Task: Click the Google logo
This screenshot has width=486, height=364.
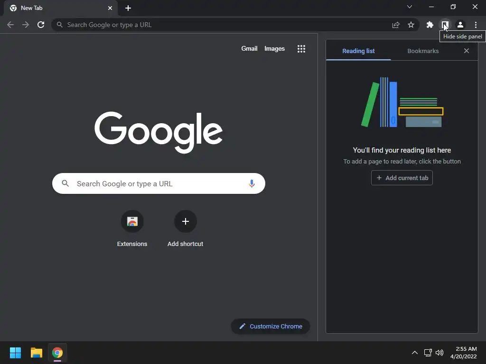Action: point(159,133)
